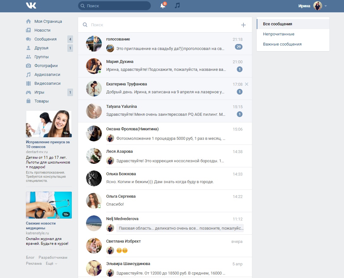Click the speech bubble icon beside Сообщения
Image resolution: width=344 pixels, height=278 pixels.
click(x=28, y=39)
